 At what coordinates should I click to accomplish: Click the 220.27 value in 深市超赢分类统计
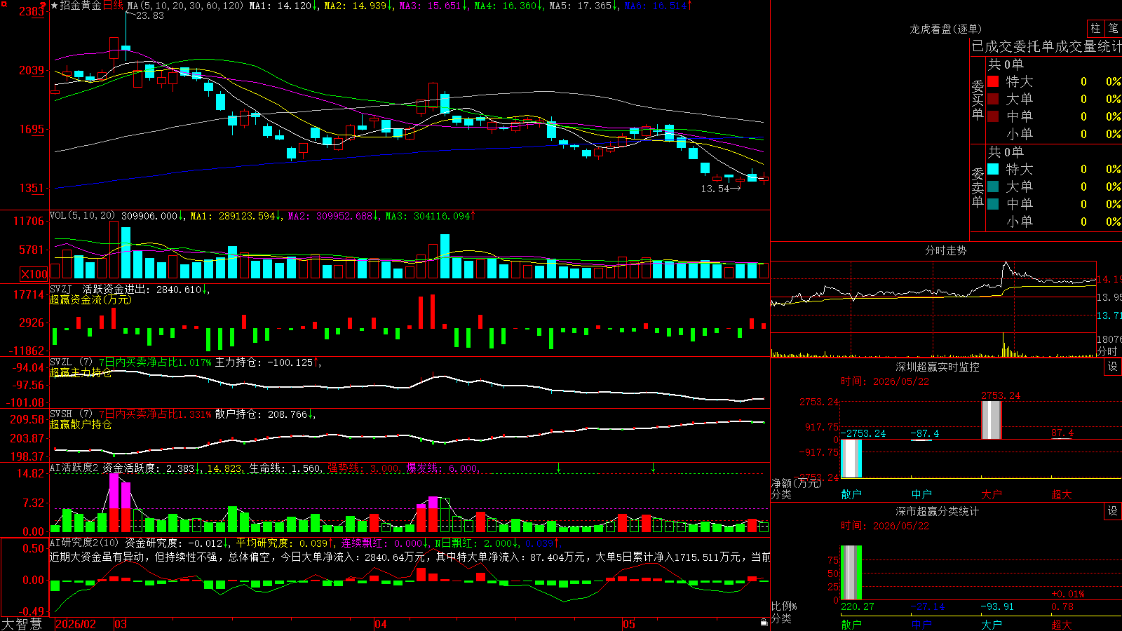tap(858, 606)
